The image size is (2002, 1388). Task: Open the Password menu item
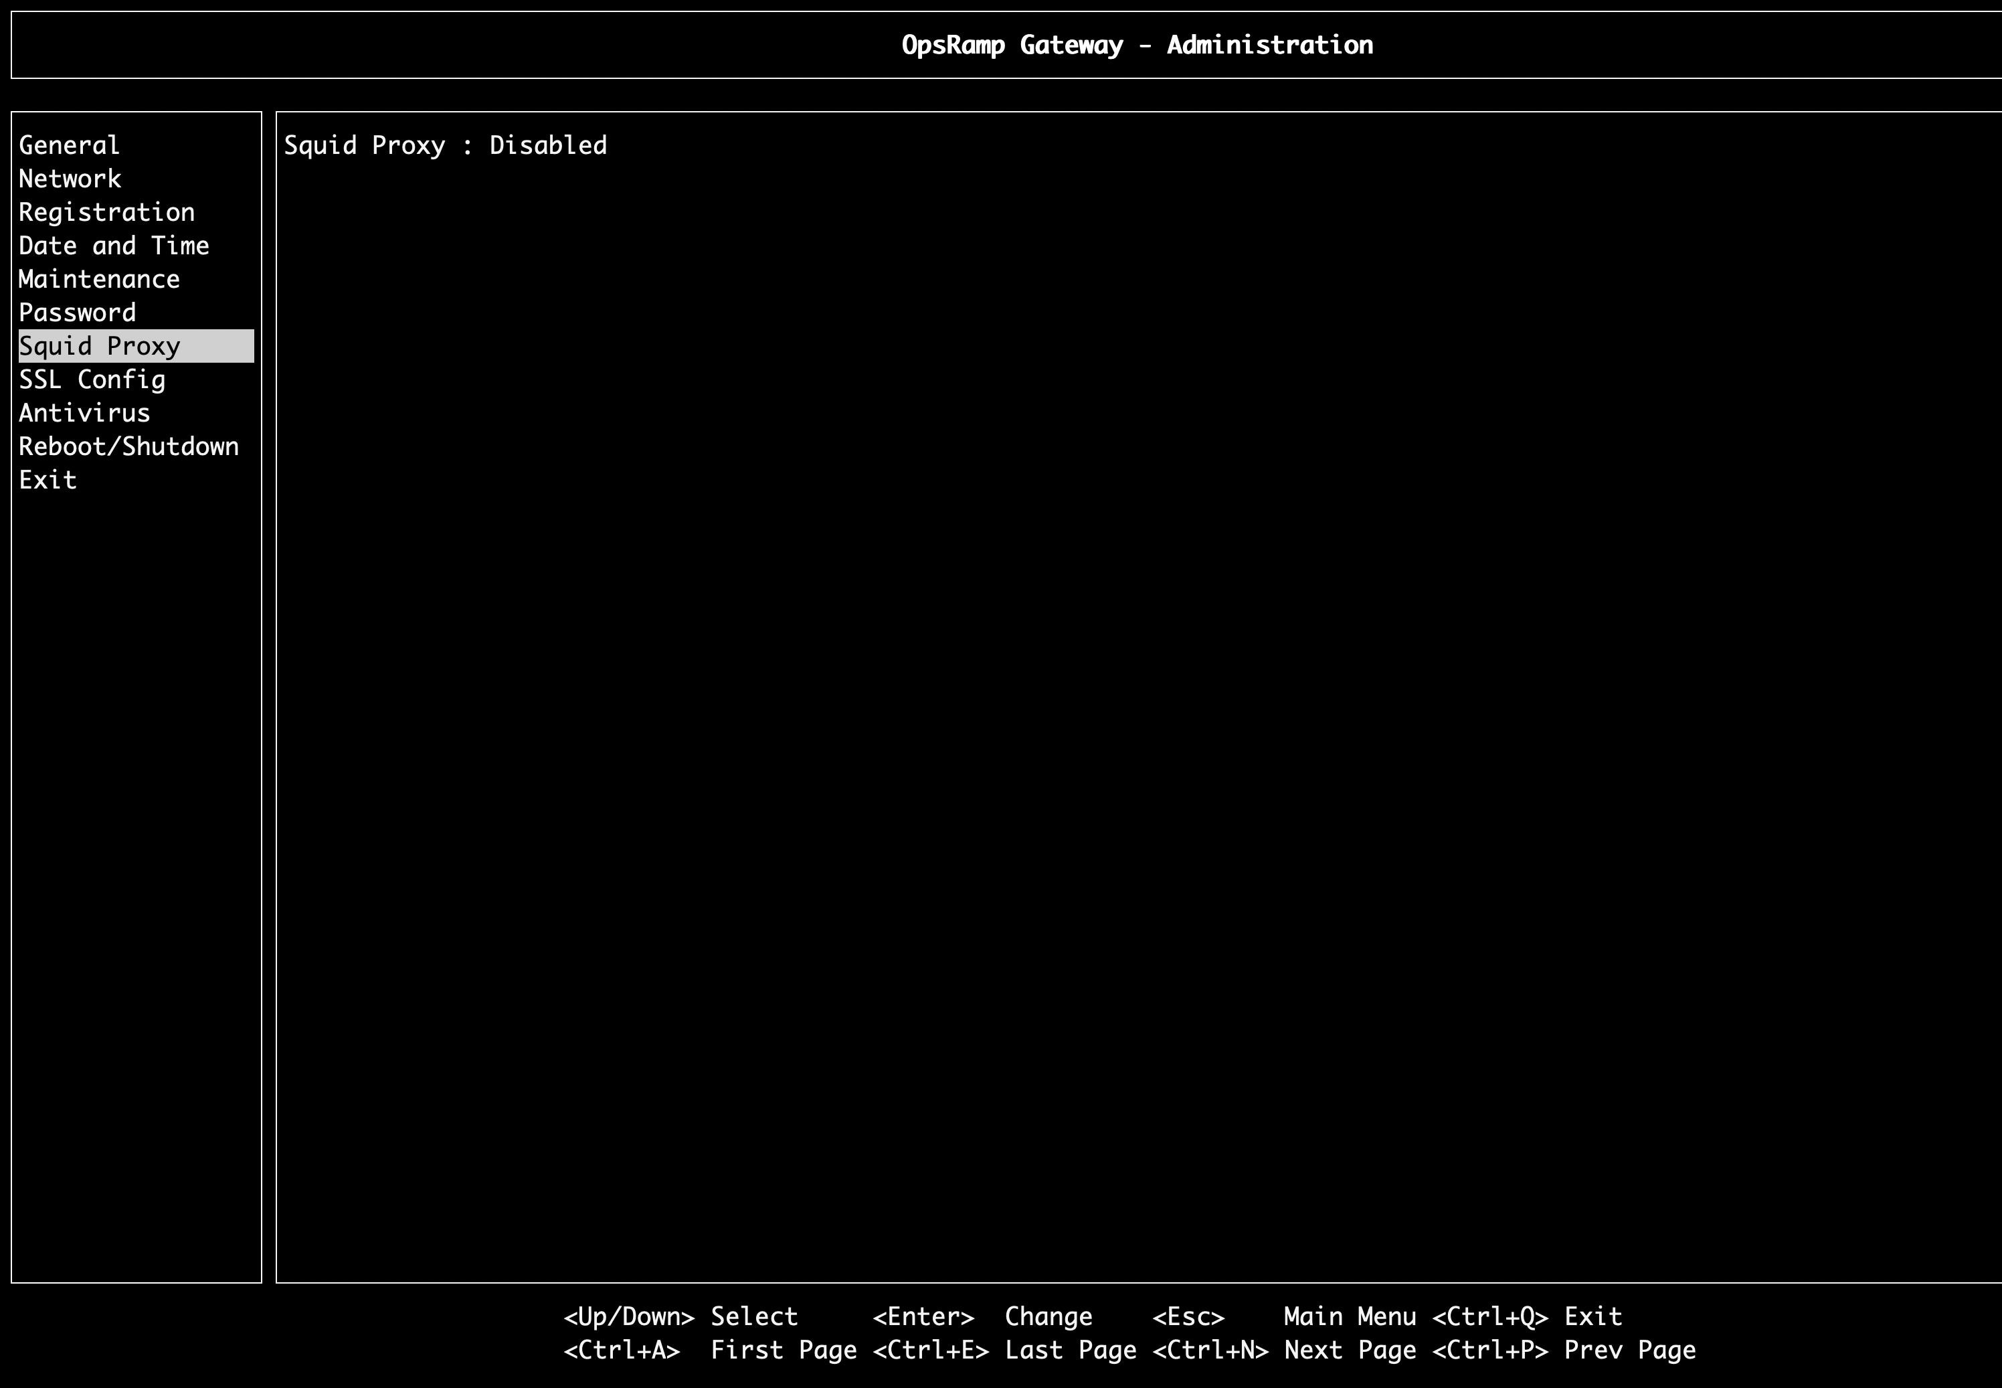(x=78, y=313)
